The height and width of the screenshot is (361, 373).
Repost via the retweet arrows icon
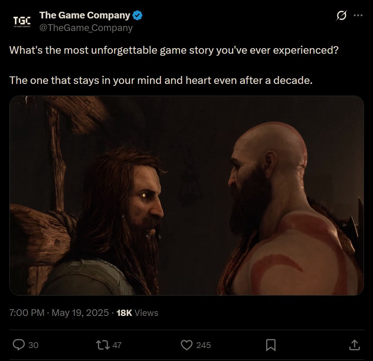103,345
